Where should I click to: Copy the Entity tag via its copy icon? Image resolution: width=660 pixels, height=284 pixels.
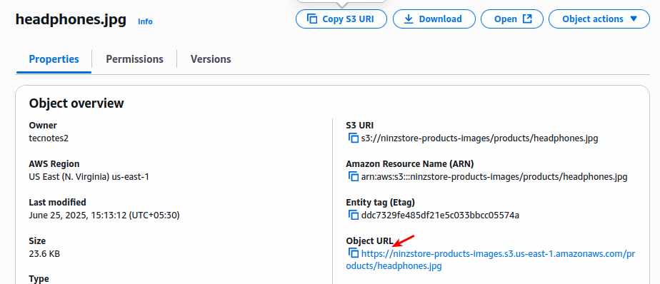coord(353,215)
